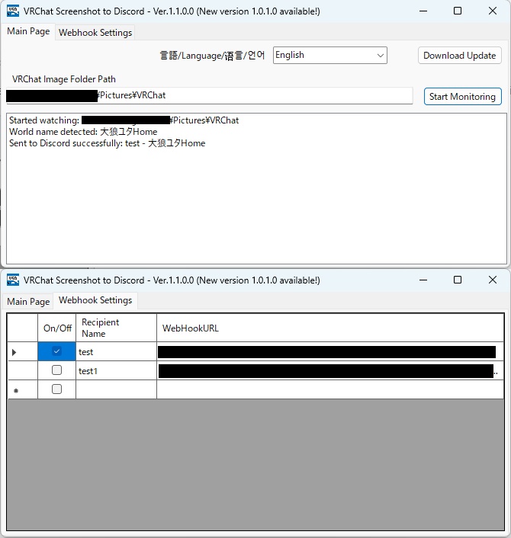
Task: Uncheck the On/Off checkbox for test
Action: (x=56, y=351)
